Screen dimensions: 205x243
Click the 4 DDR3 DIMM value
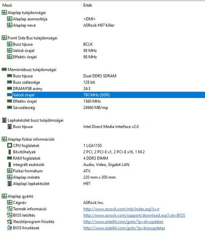(96, 158)
